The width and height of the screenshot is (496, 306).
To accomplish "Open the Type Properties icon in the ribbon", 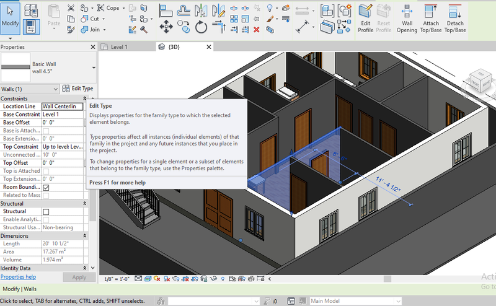I will point(31,11).
